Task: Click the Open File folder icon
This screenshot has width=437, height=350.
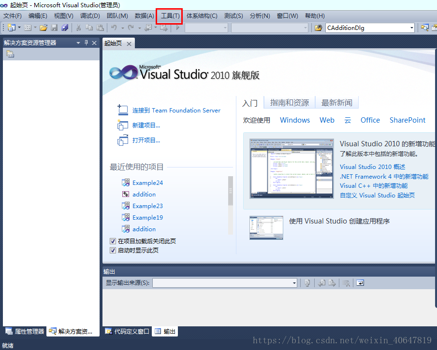Action: point(43,28)
